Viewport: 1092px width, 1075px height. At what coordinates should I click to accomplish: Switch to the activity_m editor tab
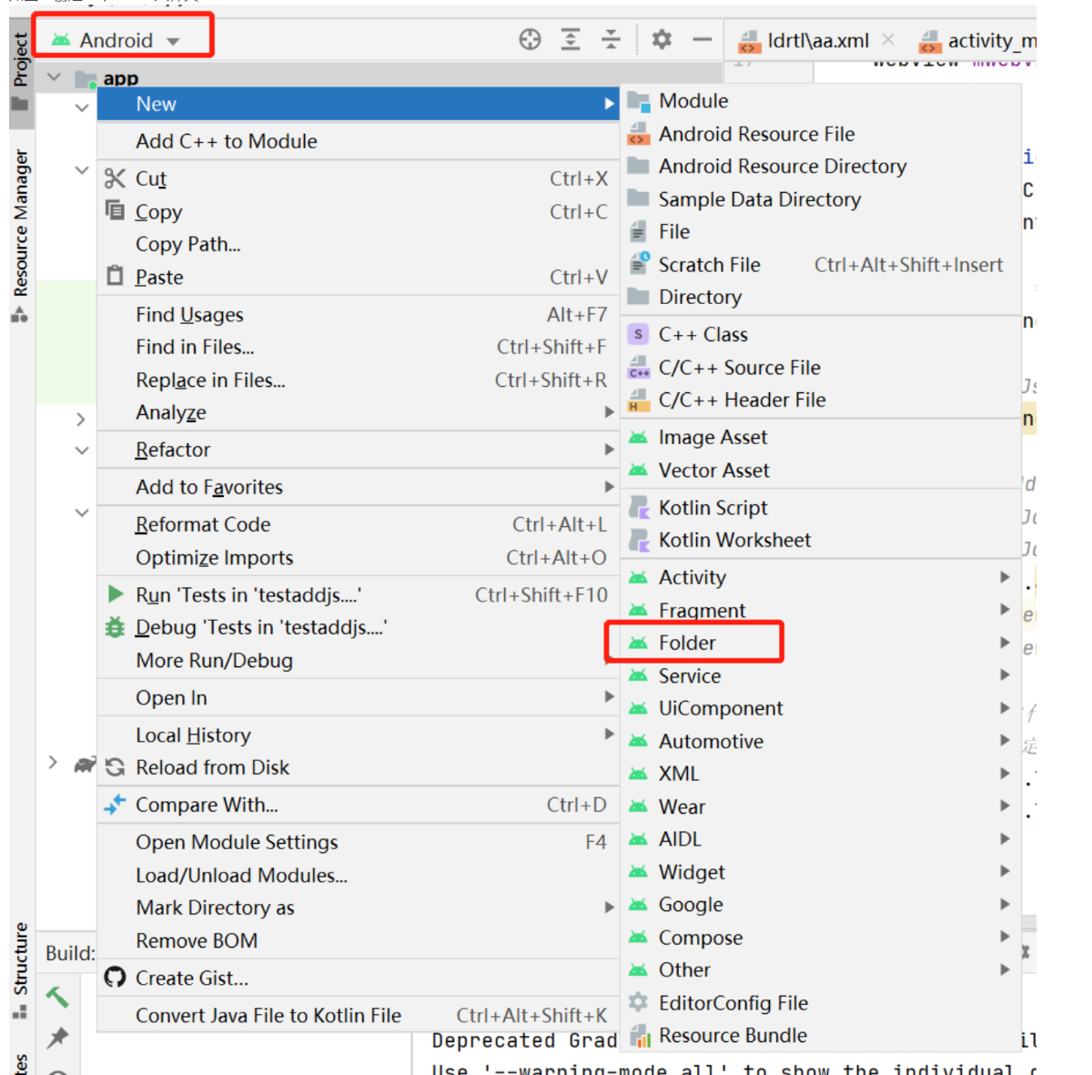point(979,41)
